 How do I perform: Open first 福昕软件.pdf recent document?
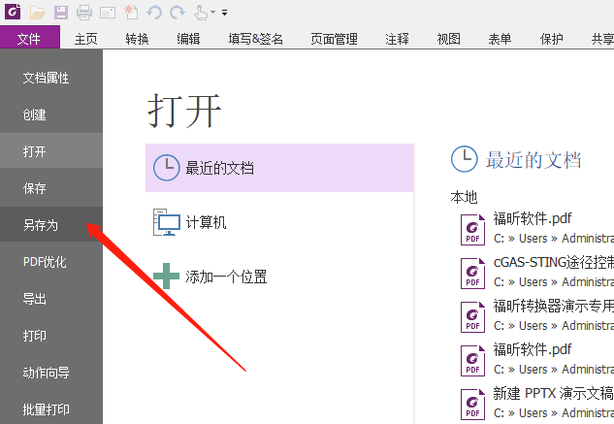536,228
